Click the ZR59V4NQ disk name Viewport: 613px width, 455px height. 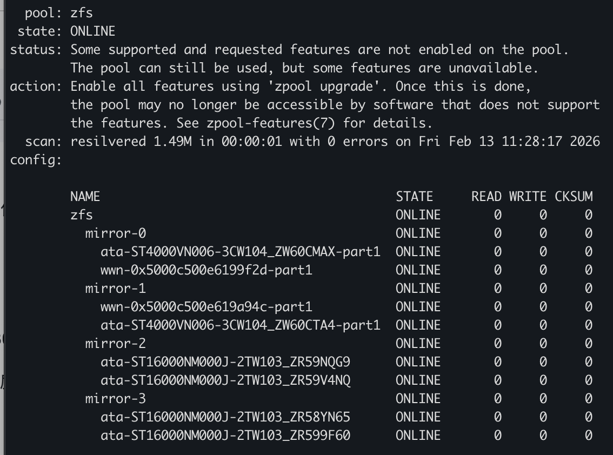coord(225,380)
